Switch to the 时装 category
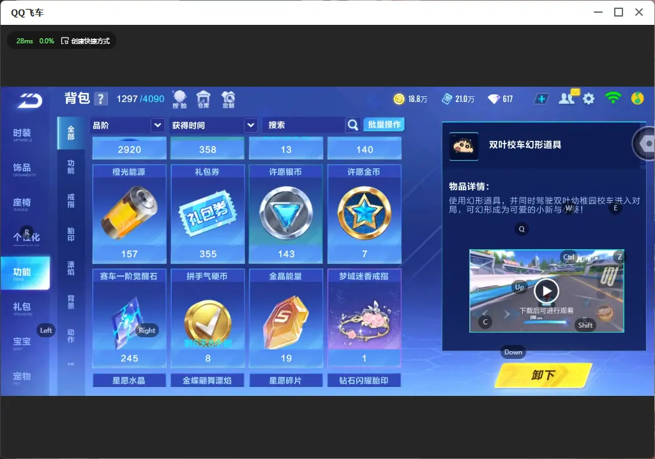This screenshot has height=459, width=655. pos(22,134)
